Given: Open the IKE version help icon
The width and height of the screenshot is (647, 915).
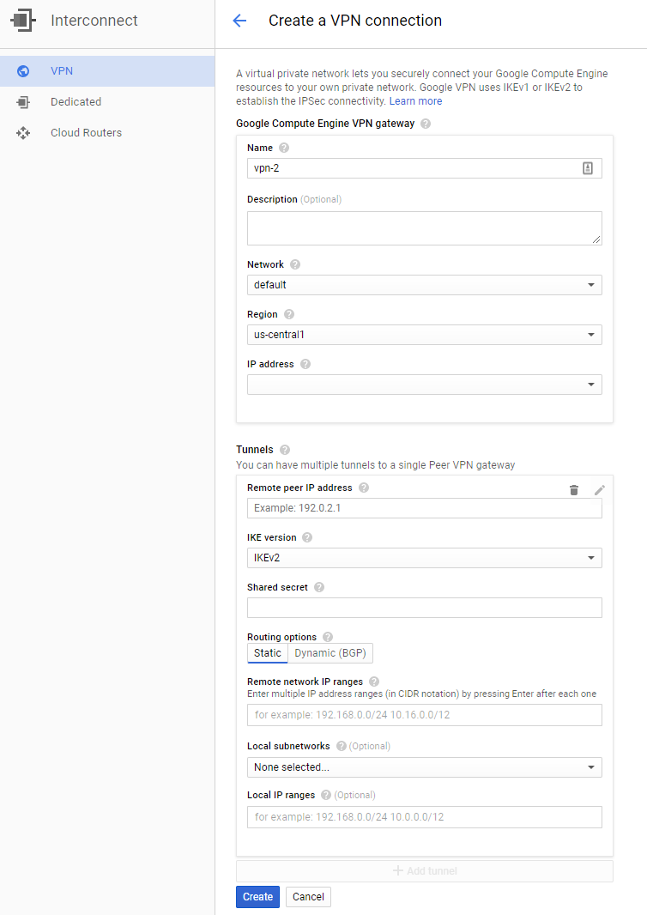Looking at the screenshot, I should pos(307,537).
